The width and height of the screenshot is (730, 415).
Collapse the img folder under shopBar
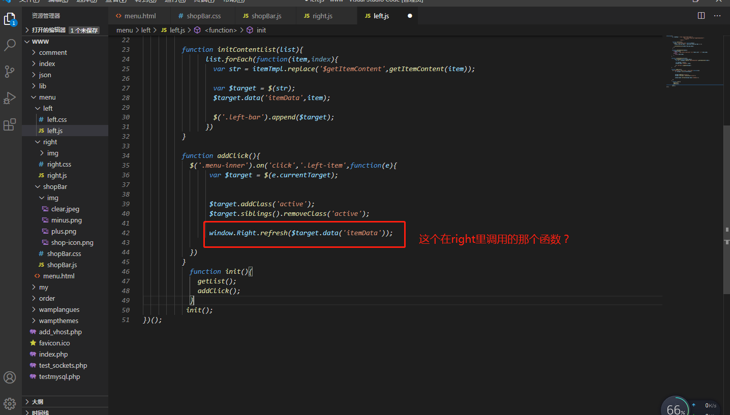65,198
